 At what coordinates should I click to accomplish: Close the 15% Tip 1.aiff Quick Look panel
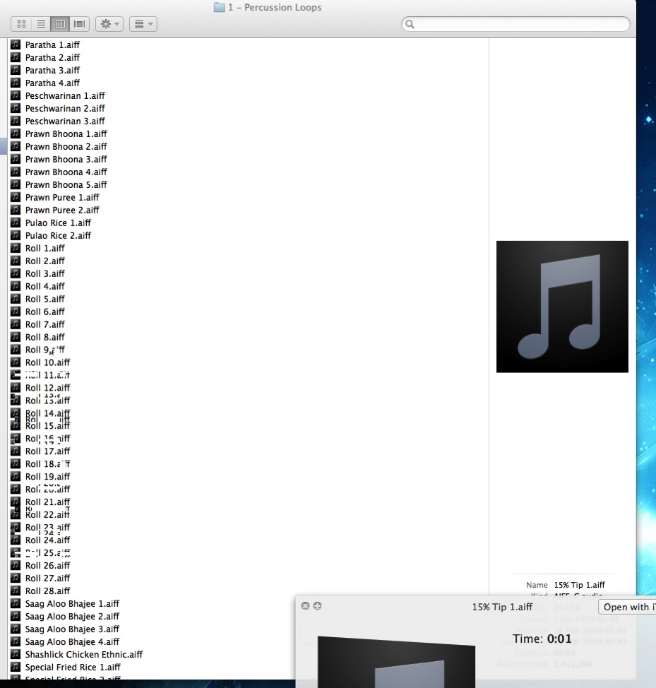coord(305,606)
